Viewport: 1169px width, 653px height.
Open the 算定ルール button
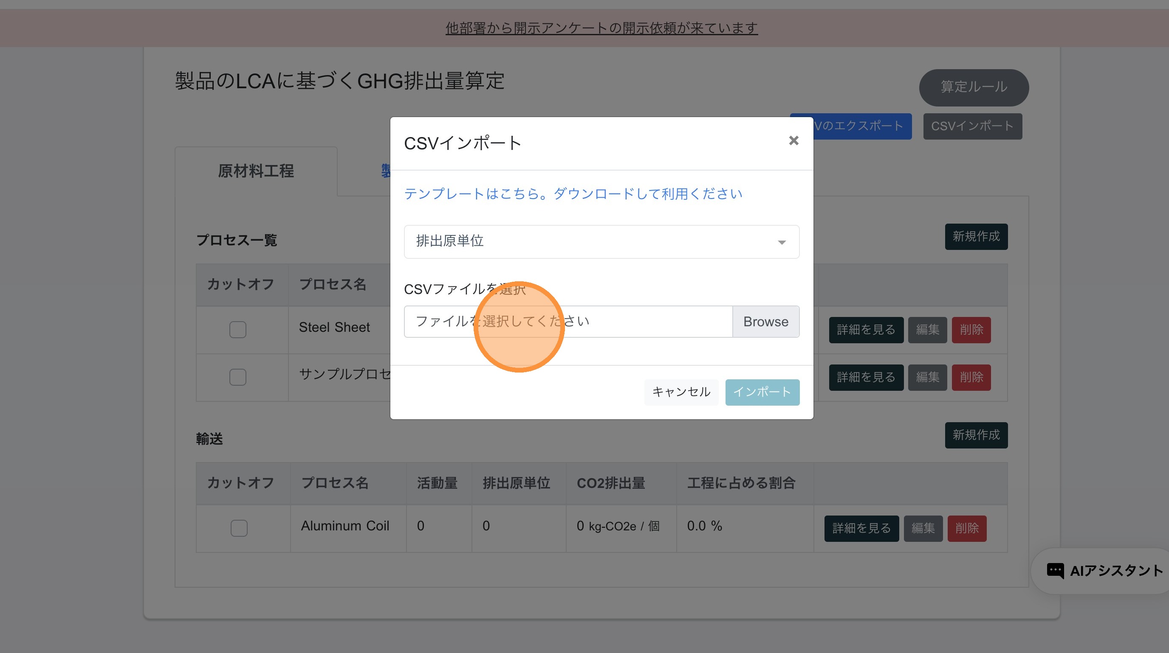click(x=974, y=87)
